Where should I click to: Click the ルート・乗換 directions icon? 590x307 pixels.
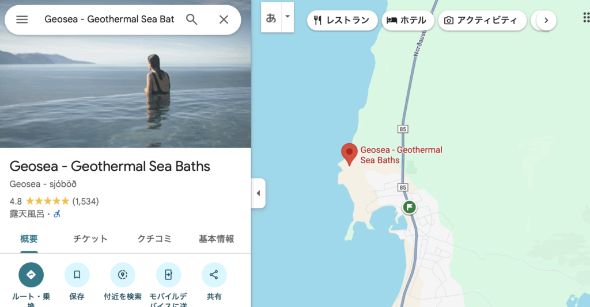pyautogui.click(x=31, y=275)
